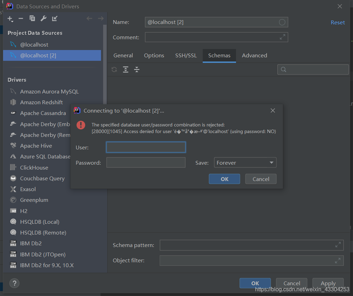Add a new data source with plus icon
The image size is (353, 296).
[10, 19]
